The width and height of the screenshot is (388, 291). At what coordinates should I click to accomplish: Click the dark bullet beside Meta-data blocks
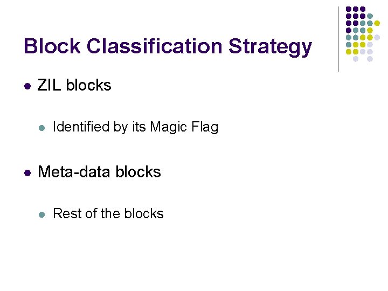(27, 173)
